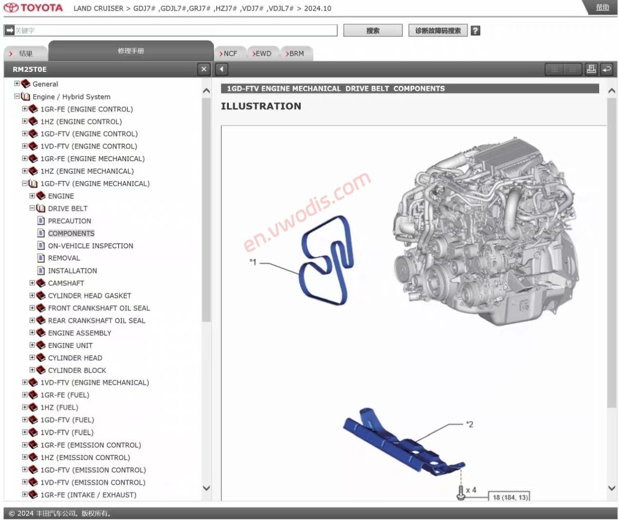Image resolution: width=619 pixels, height=521 pixels.
Task: Click the return arrow icon in toolbar
Action: 607,69
